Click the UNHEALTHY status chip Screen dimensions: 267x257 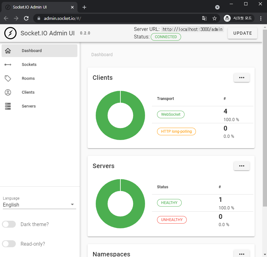coord(172,220)
